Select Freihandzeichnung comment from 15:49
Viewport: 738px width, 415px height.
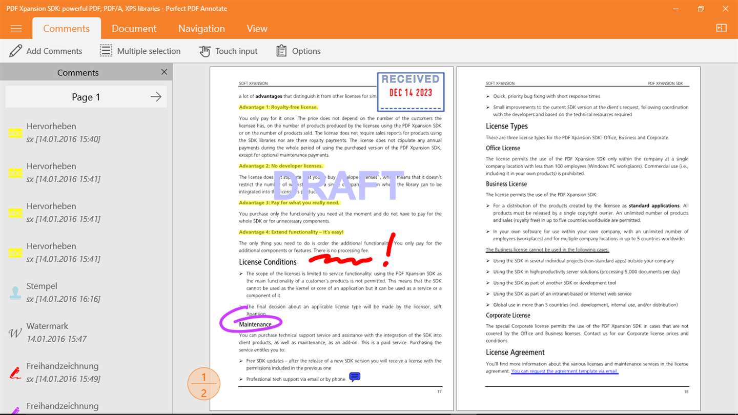coord(86,372)
